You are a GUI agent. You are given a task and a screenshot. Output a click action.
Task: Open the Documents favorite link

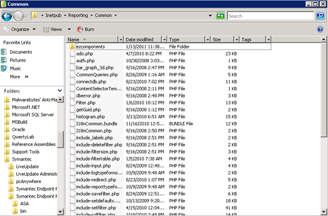[21, 52]
